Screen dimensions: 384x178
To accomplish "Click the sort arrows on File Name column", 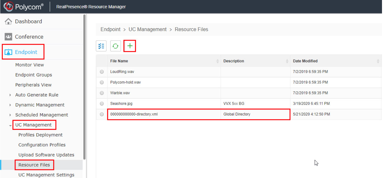I will [217, 61].
